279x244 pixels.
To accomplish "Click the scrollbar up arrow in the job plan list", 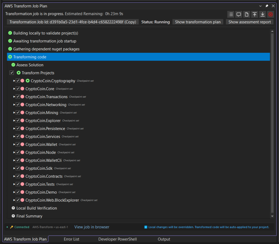I will click(272, 31).
